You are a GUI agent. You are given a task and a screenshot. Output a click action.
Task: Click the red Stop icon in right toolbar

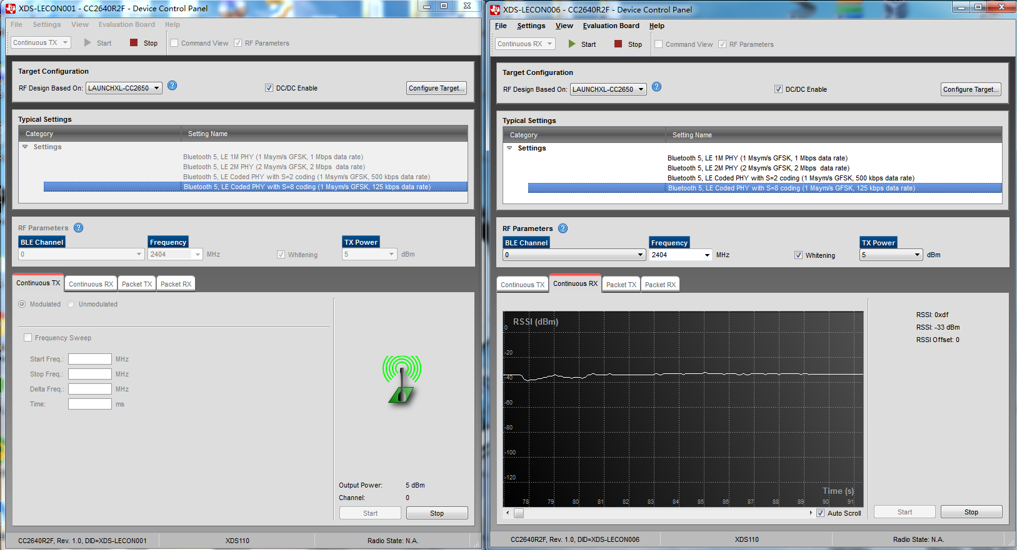[618, 44]
